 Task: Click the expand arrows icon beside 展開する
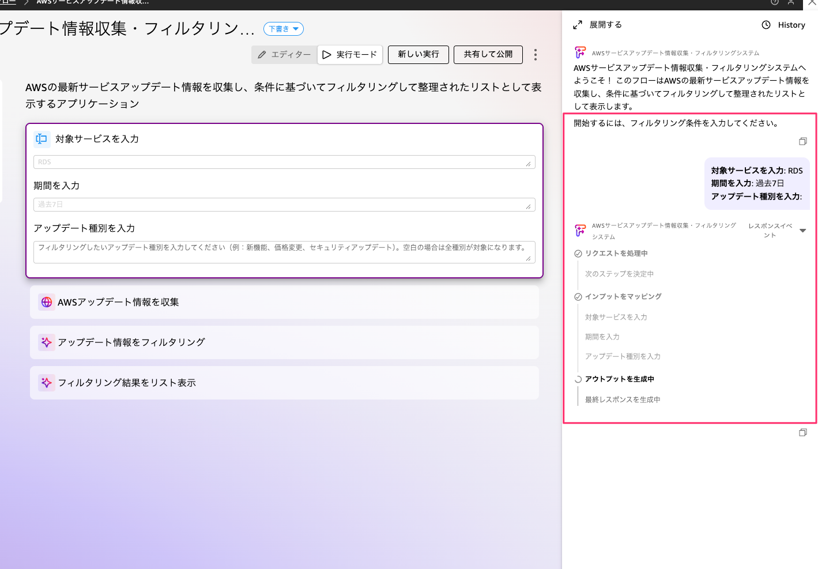[x=578, y=25]
